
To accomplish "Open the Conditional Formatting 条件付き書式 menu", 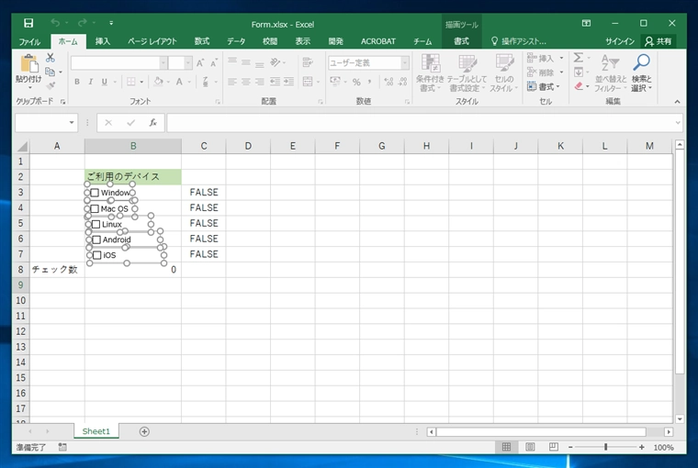I will point(430,73).
